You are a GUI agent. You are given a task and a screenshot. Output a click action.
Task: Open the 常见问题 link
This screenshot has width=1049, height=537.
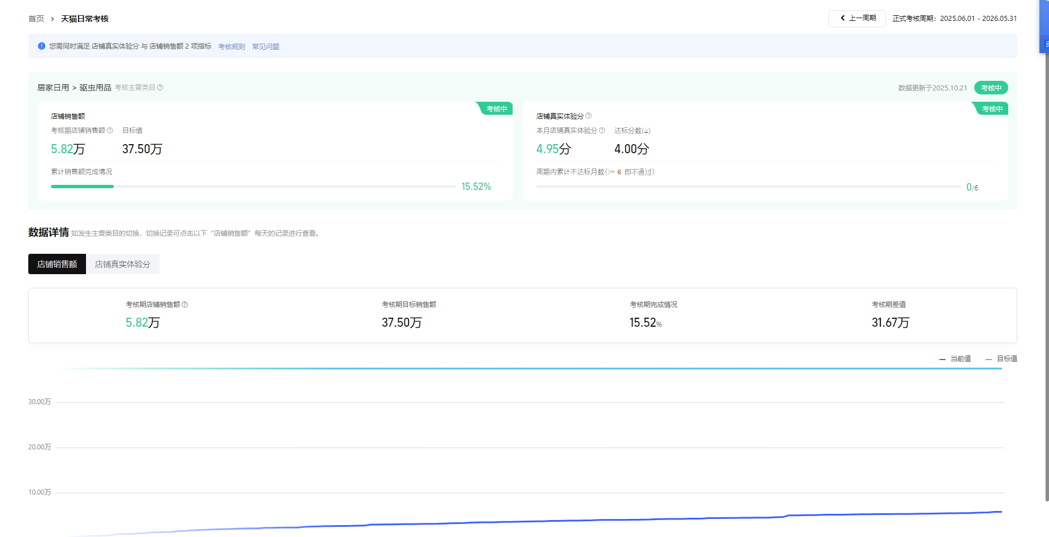pyautogui.click(x=265, y=47)
